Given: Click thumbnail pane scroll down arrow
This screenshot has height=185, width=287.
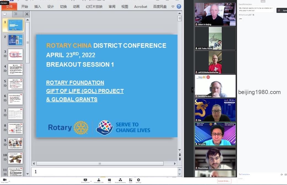Looking at the screenshot, I should (x=28, y=174).
